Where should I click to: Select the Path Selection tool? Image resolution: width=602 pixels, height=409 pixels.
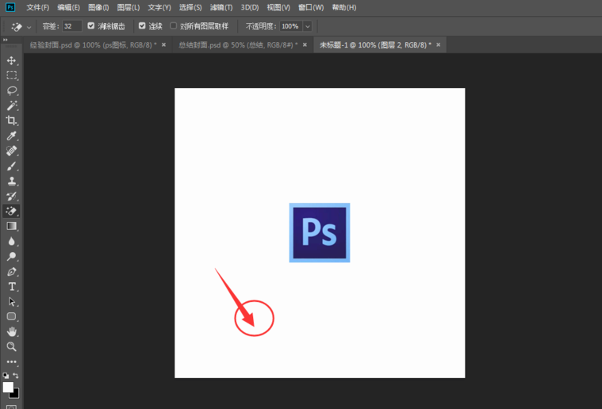click(12, 301)
